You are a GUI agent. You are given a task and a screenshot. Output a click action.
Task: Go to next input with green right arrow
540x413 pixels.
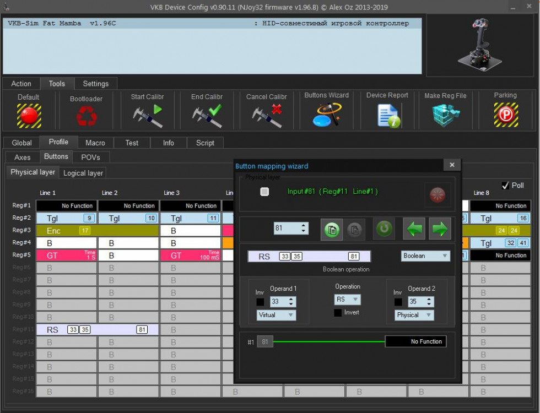coord(439,229)
